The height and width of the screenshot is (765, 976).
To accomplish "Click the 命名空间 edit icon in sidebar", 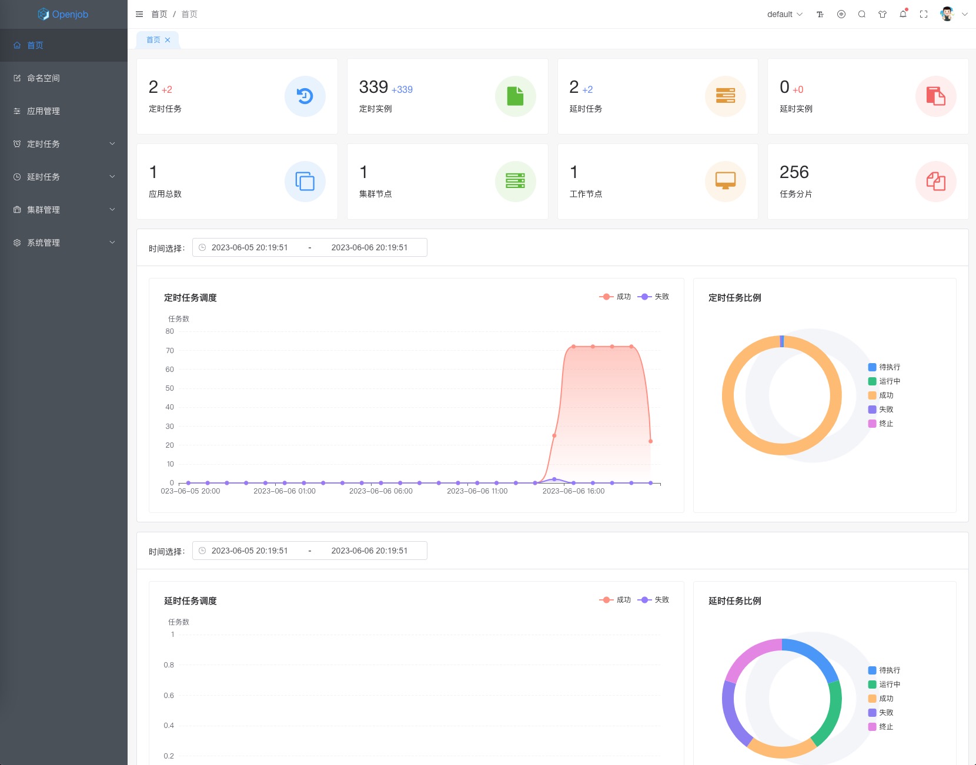I will tap(17, 78).
